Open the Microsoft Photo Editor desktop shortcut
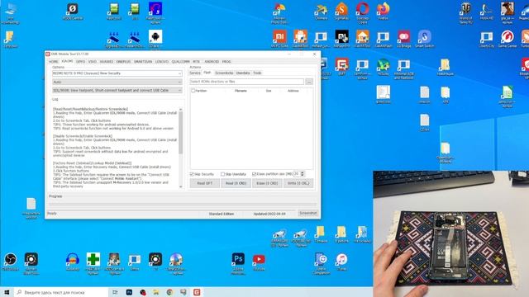The height and width of the screenshot is (297, 529). [x=279, y=12]
